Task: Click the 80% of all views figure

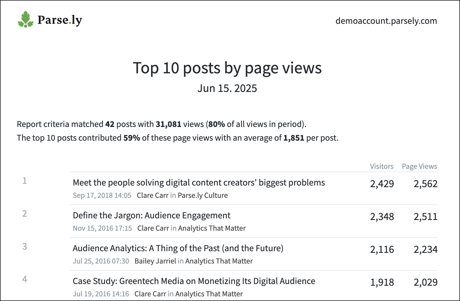Action: [217, 124]
